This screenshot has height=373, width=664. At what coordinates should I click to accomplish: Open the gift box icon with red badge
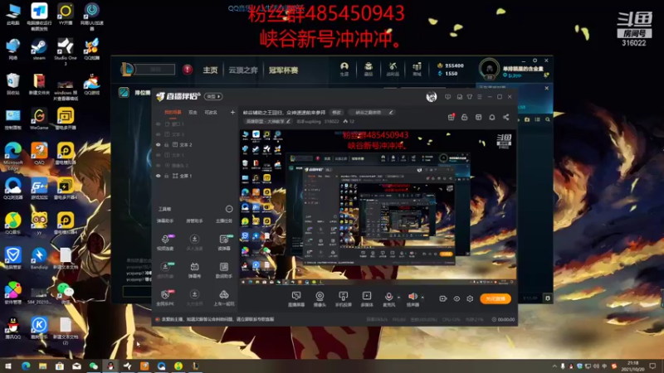pos(452,117)
